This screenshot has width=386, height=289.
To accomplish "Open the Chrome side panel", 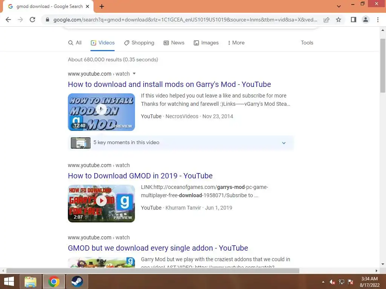I will point(354,20).
